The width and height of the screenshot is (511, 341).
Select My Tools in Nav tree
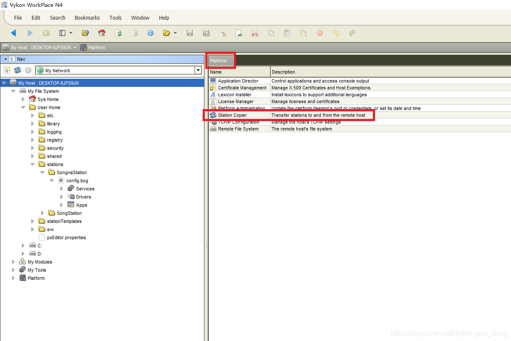32,270
